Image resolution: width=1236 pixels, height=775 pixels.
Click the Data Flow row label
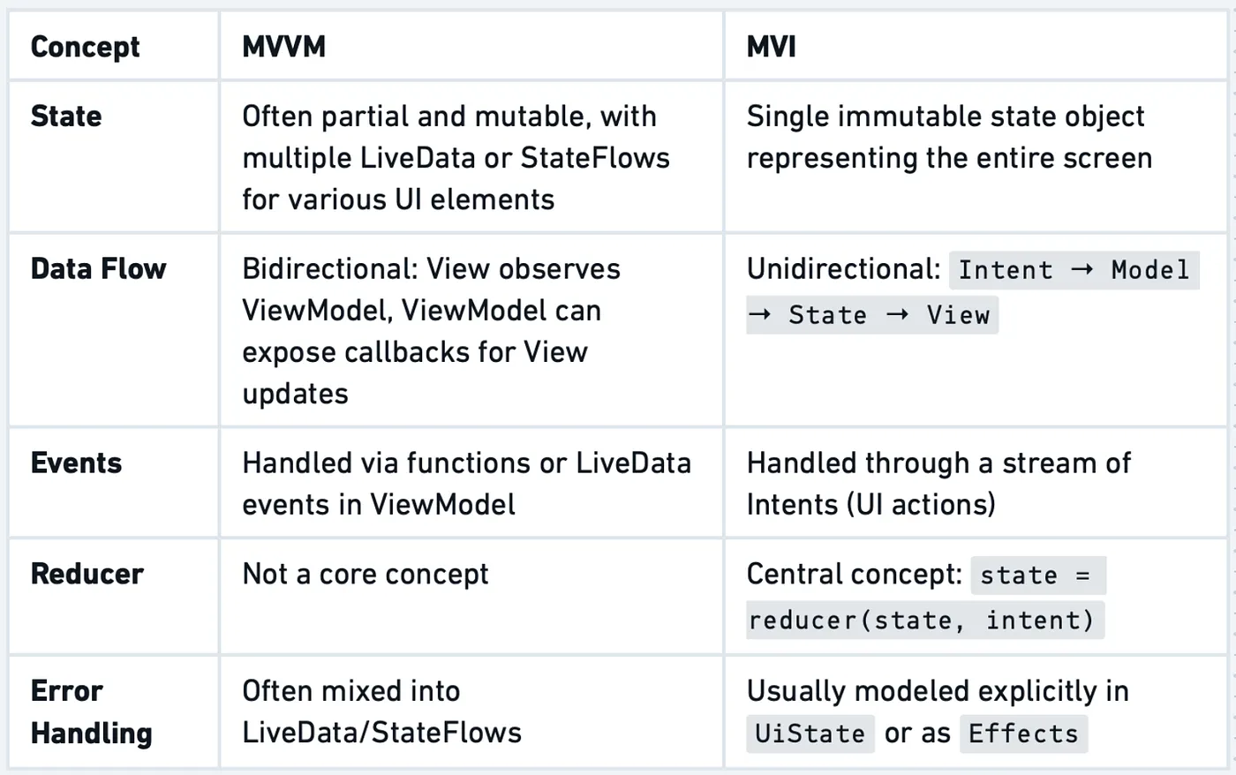tap(98, 268)
